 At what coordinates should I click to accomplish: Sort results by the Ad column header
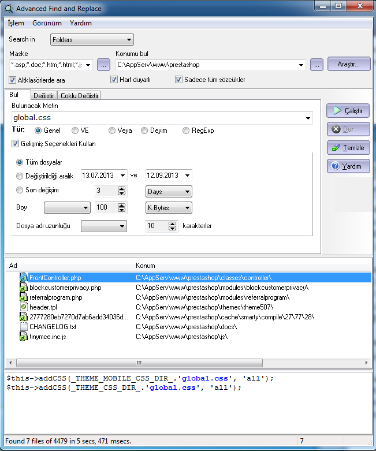69,266
